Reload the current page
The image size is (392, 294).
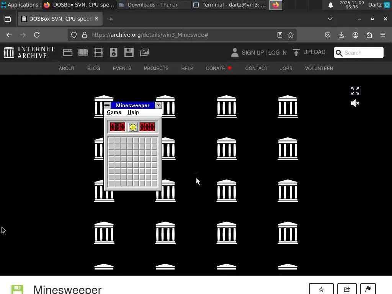pos(37,35)
